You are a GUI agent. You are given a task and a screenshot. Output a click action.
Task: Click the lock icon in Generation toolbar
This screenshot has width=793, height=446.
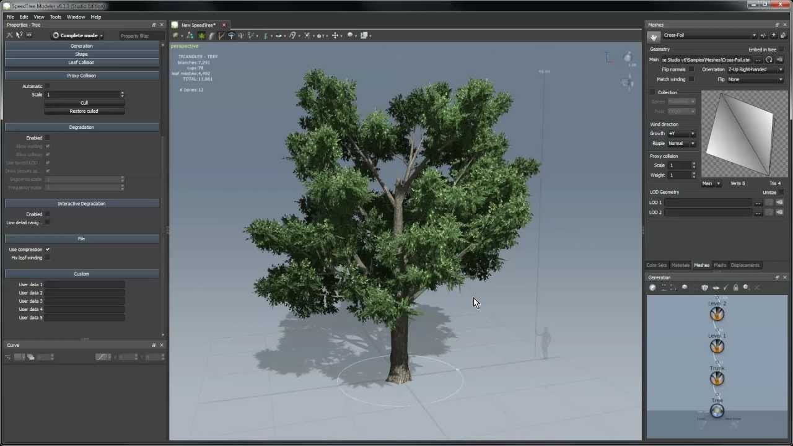point(736,287)
